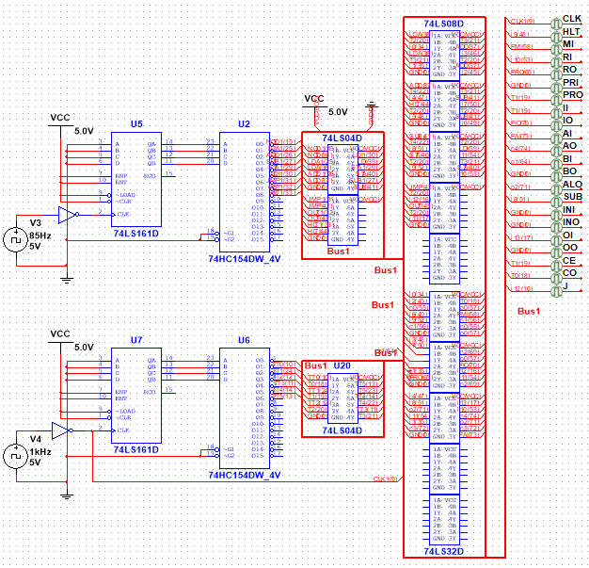This screenshot has width=589, height=568.
Task: Click the 85Hz frequency value of V3
Action: click(40, 235)
